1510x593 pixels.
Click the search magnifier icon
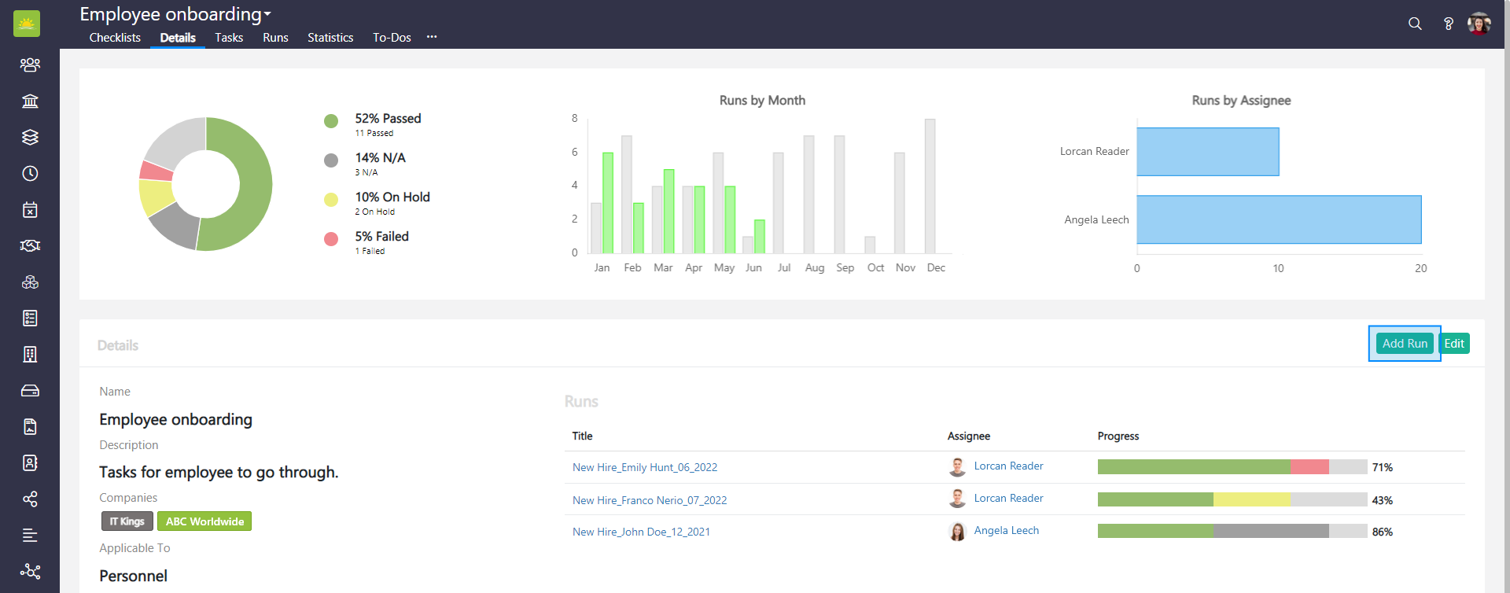[1415, 24]
